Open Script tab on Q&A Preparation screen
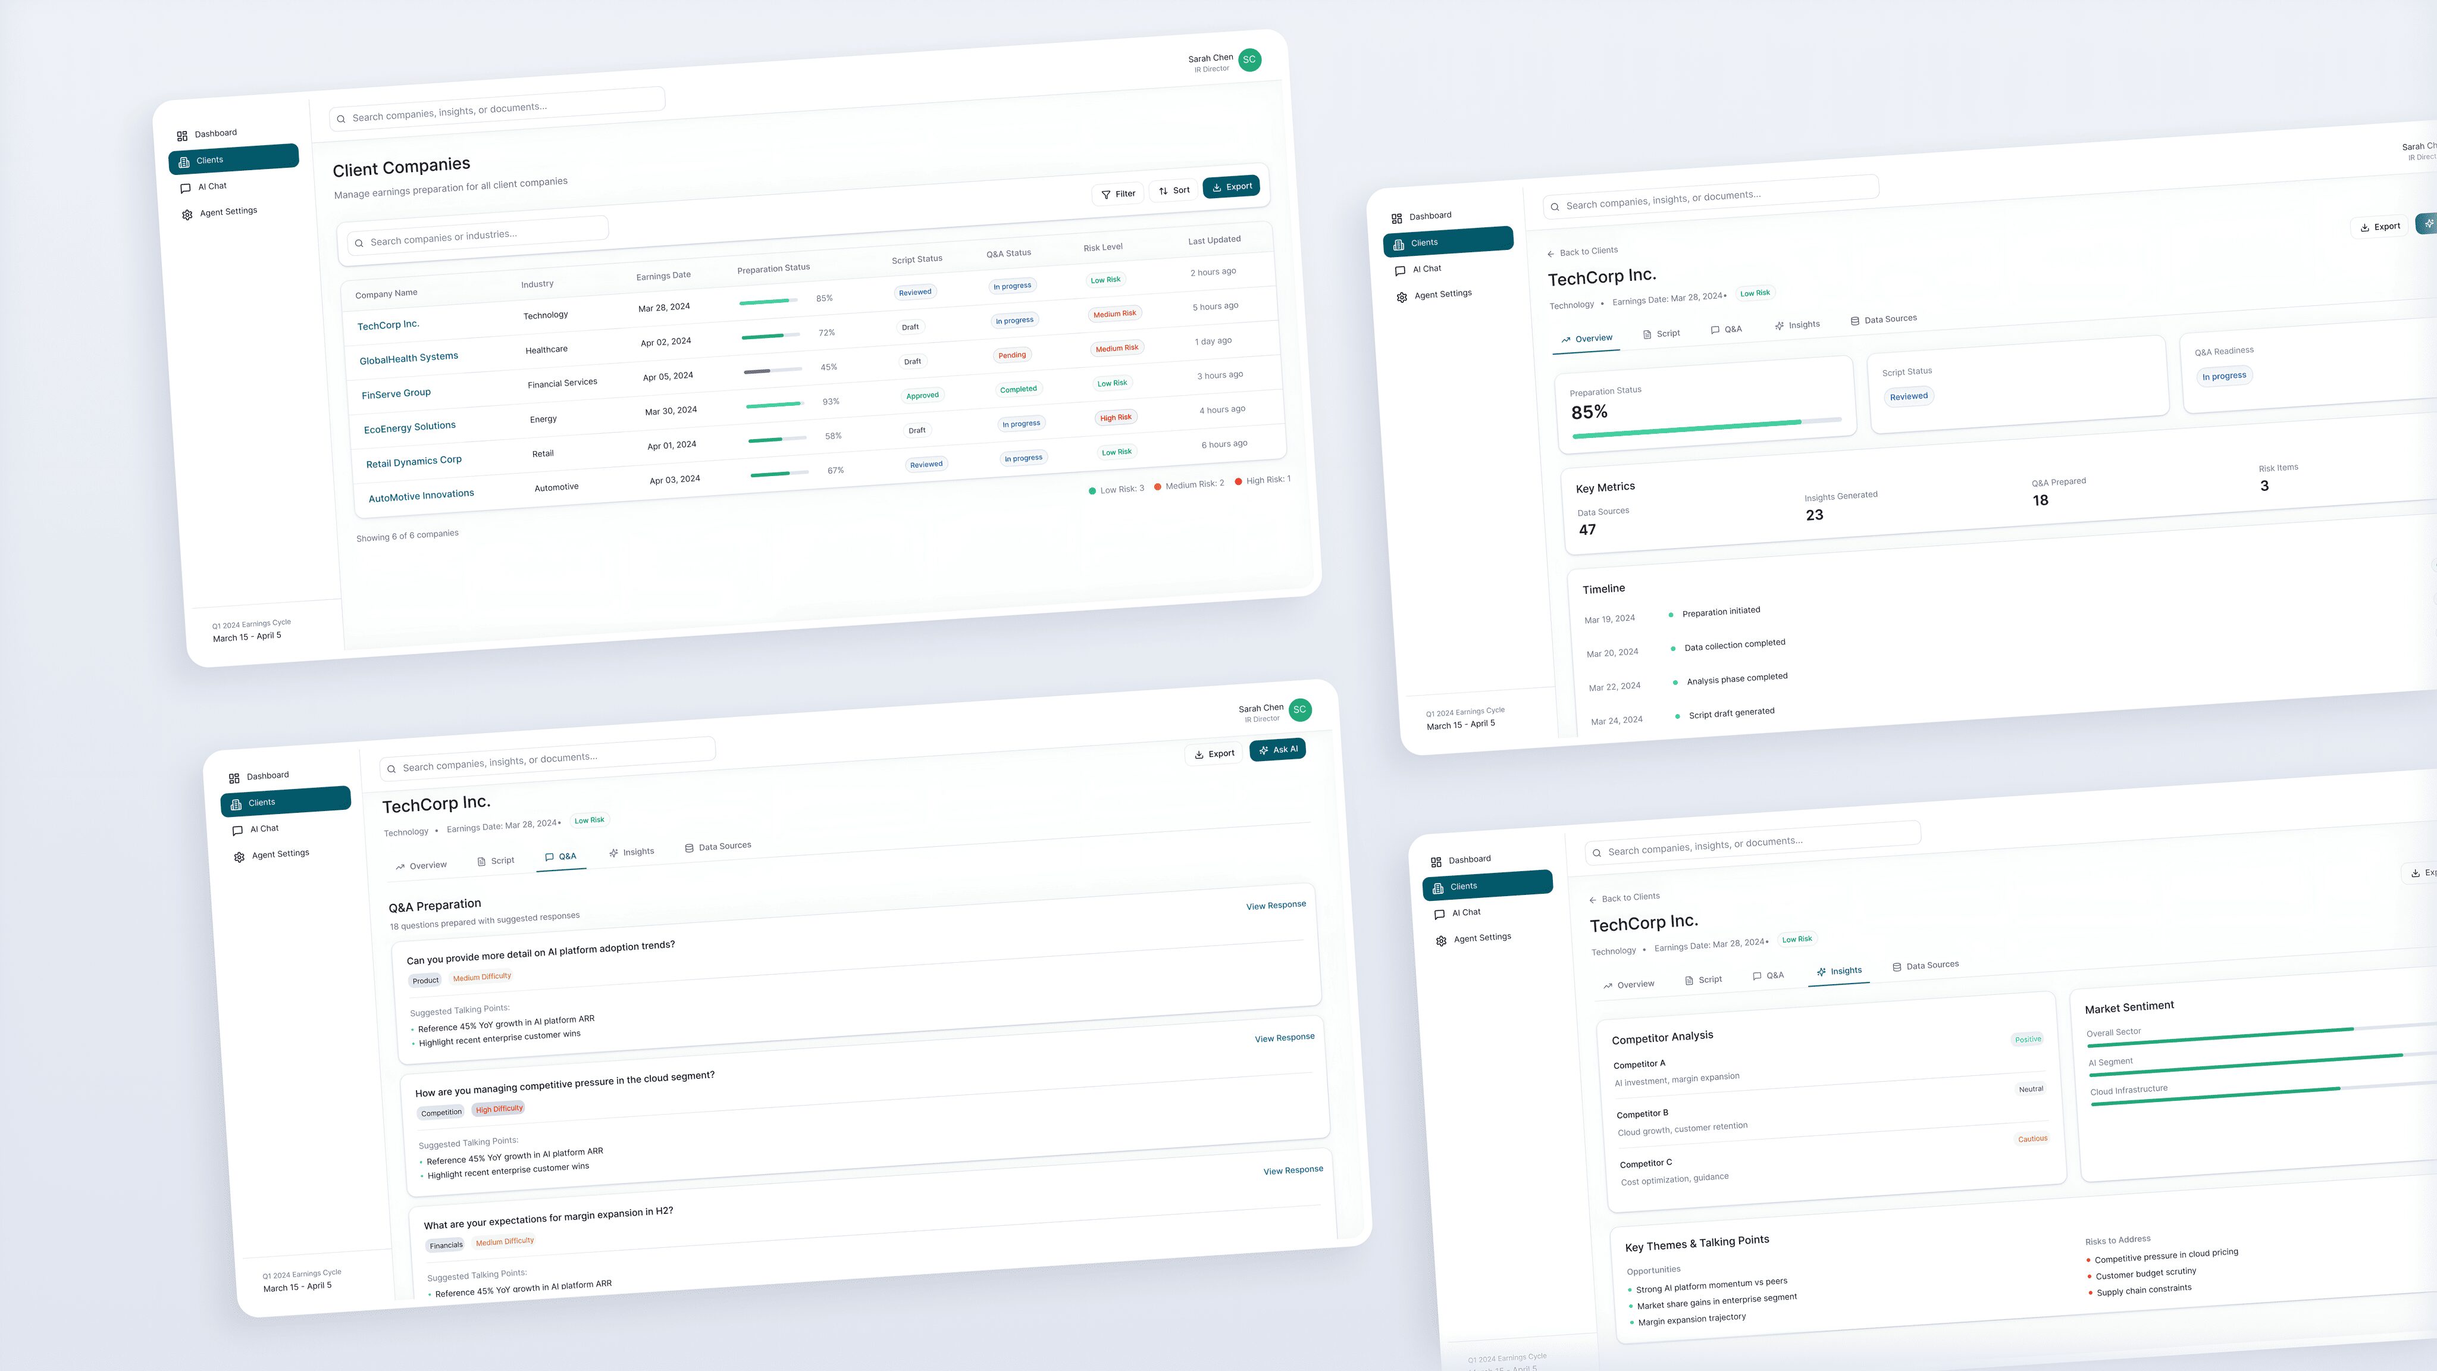This screenshot has width=2437, height=1371. click(x=496, y=861)
